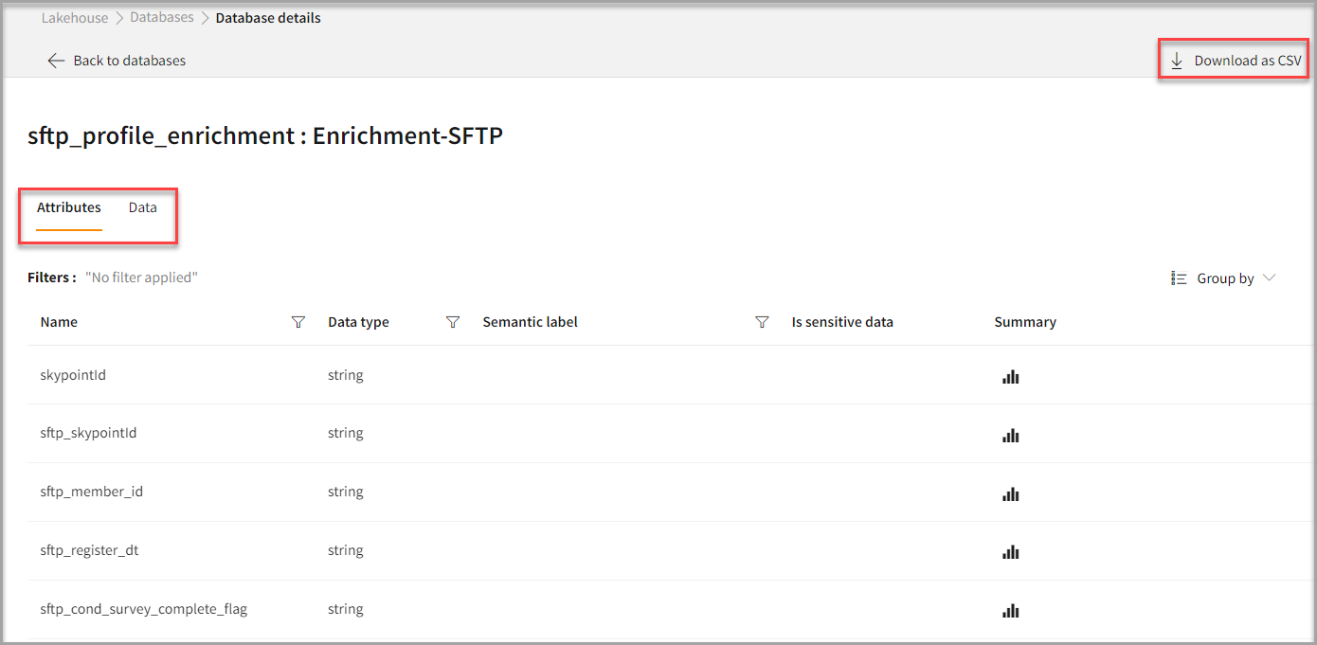This screenshot has width=1317, height=645.
Task: Click the Is sensitive data header
Action: tap(842, 323)
